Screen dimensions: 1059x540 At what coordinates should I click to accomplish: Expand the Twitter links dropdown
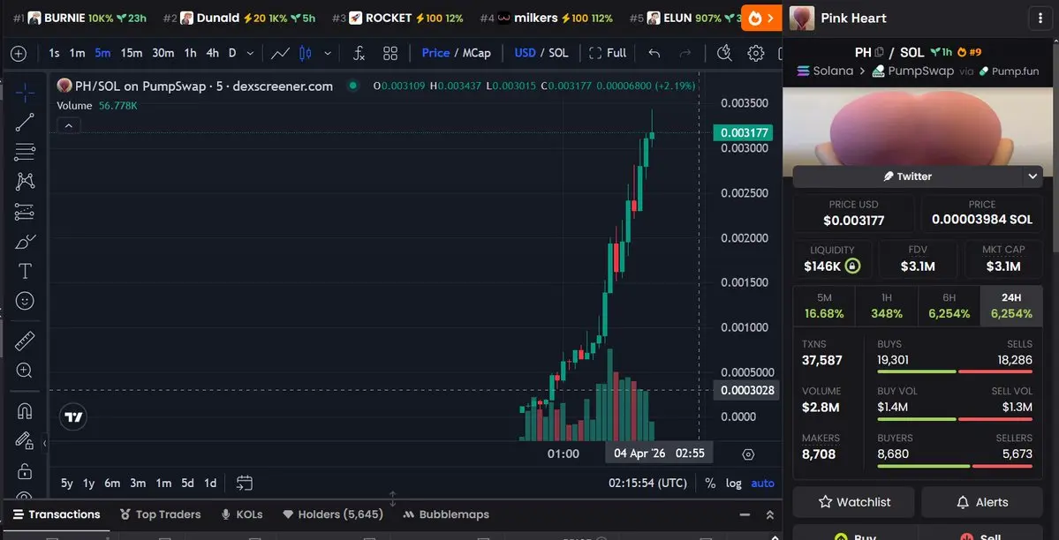click(1032, 176)
